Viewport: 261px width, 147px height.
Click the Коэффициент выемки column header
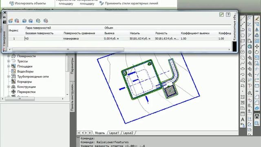[195, 33]
